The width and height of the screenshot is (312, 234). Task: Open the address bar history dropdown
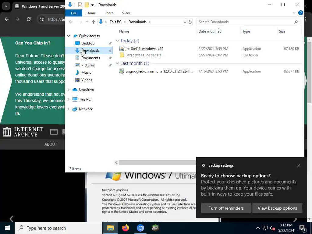pos(185,22)
